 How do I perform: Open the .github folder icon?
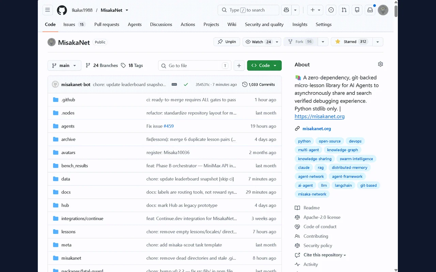(56, 100)
